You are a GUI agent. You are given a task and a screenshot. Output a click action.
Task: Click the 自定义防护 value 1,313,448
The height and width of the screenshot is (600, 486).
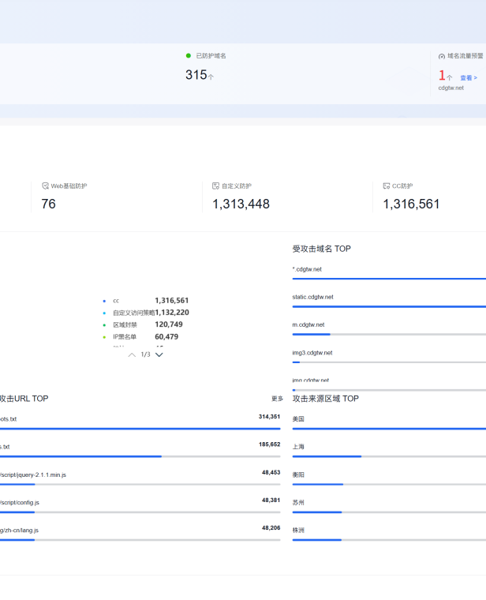[241, 204]
